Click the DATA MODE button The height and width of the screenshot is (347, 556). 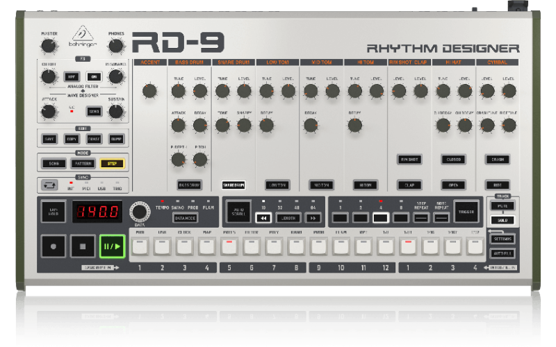coord(185,218)
